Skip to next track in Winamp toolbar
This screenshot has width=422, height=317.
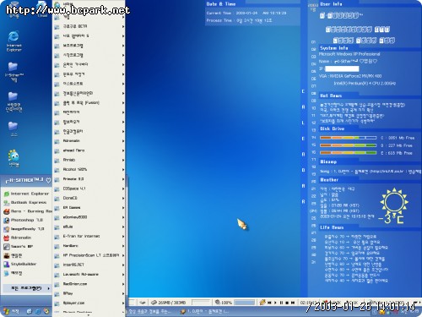(x=293, y=303)
